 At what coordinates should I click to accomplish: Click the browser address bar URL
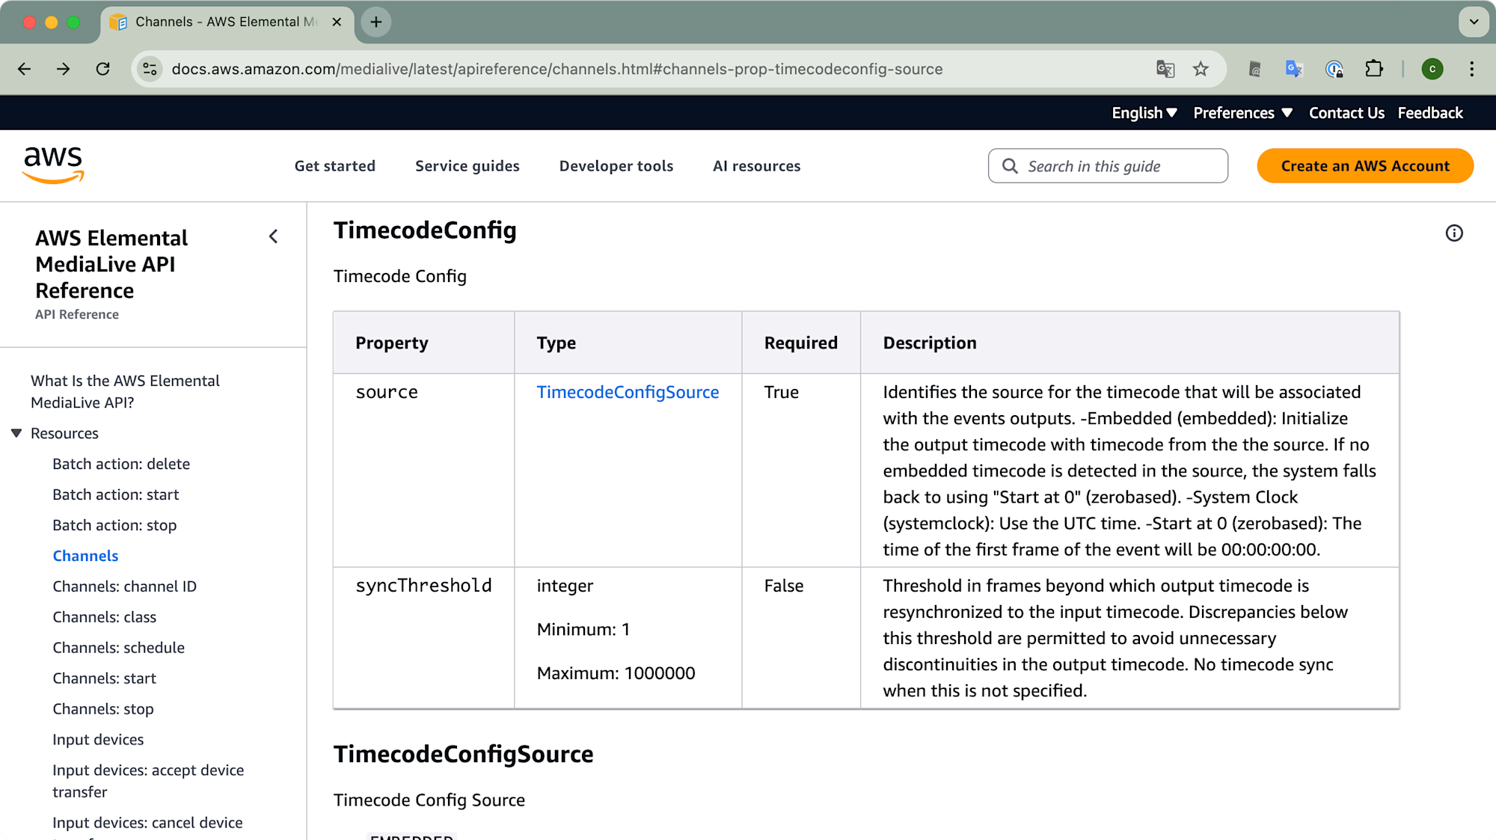[x=557, y=69]
